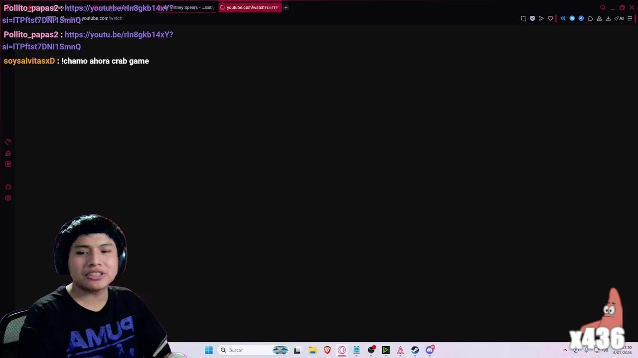Screen dimensions: 638x358
Task: Open the sidebar settings gear icon
Action: (8, 198)
